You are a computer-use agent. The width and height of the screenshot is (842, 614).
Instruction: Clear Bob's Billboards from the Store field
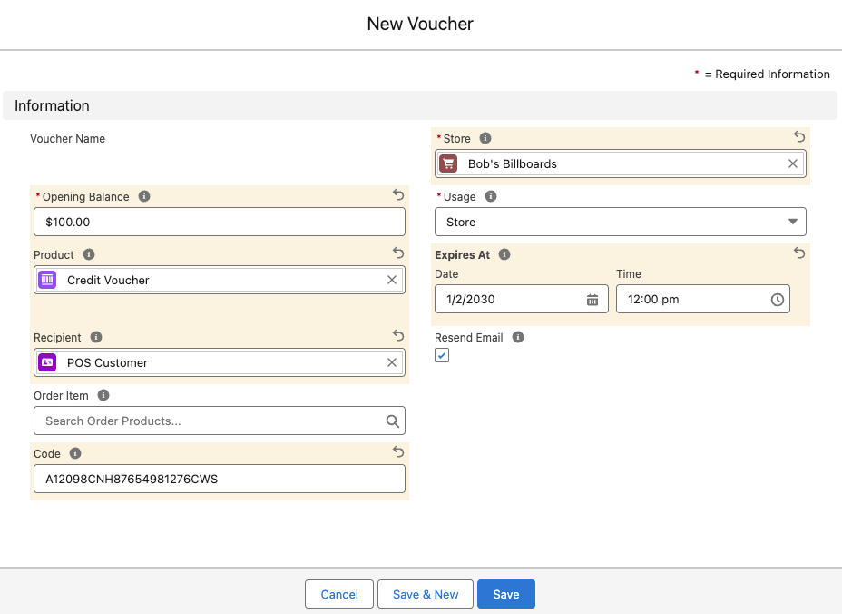pyautogui.click(x=792, y=163)
